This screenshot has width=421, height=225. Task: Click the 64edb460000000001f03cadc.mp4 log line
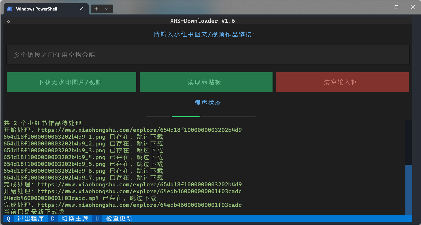[80, 198]
